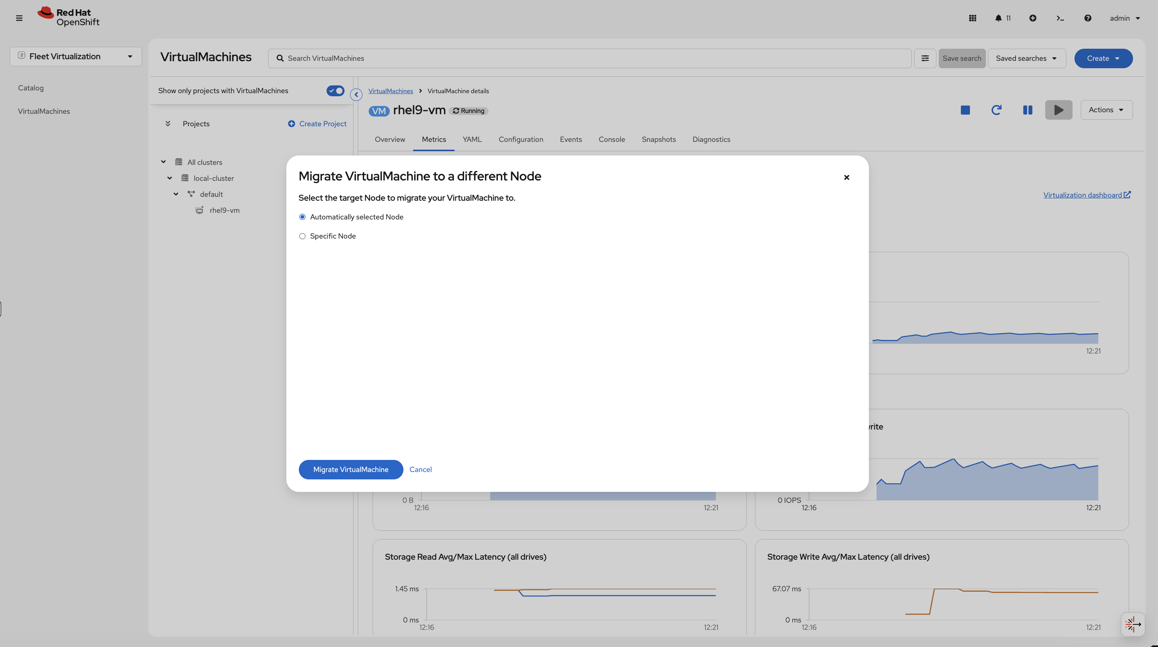The image size is (1158, 647).
Task: Select the 'Specific Node' radio button
Action: click(302, 236)
